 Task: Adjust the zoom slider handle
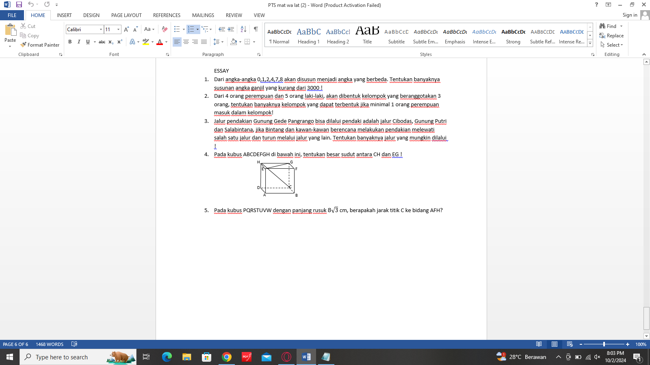(604, 344)
